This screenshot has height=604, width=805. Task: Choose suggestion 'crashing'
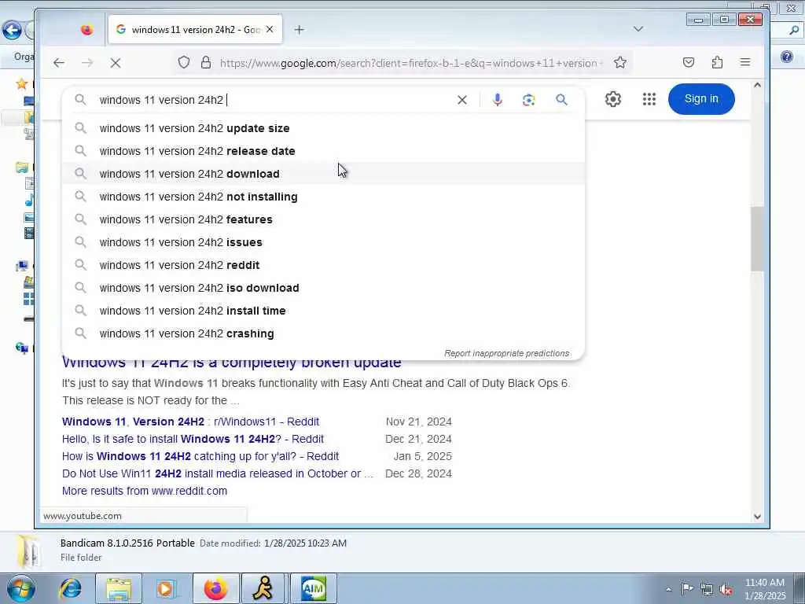tap(323, 333)
